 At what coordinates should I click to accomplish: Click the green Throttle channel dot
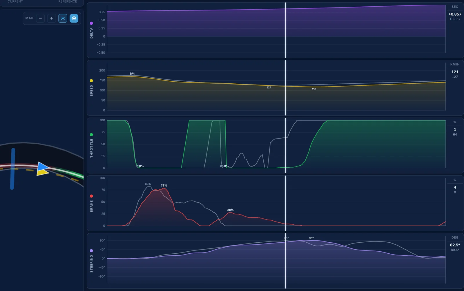coord(91,135)
